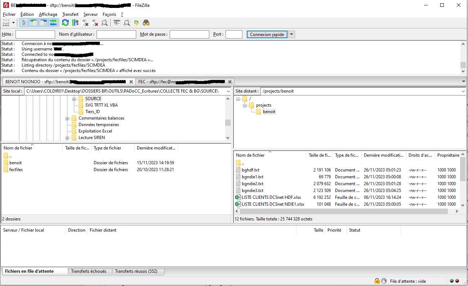Viewport: 468px width, 286px height.
Task: Sort remote list by Propriétaire column
Action: click(448, 155)
